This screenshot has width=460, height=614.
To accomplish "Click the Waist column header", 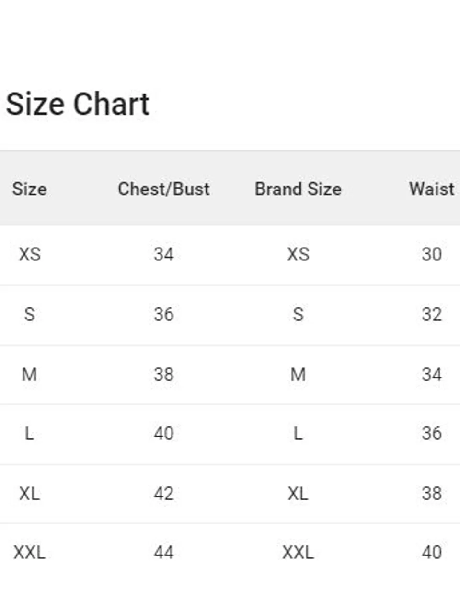I will click(432, 189).
